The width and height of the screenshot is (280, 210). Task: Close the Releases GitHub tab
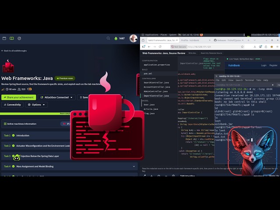click(x=243, y=40)
